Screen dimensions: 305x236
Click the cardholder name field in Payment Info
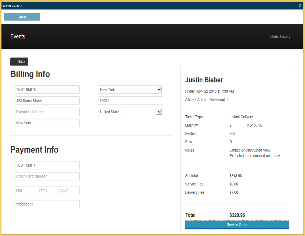pyautogui.click(x=47, y=165)
